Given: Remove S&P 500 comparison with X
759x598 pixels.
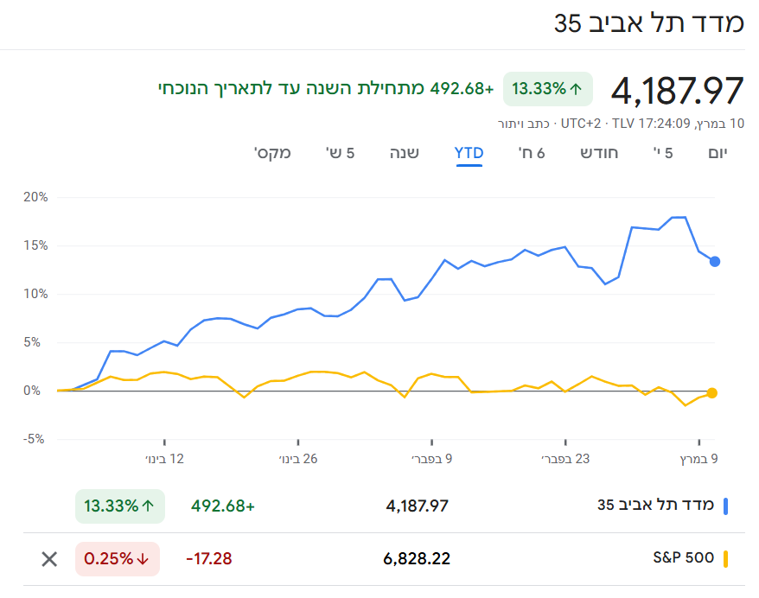Looking at the screenshot, I should 49,559.
